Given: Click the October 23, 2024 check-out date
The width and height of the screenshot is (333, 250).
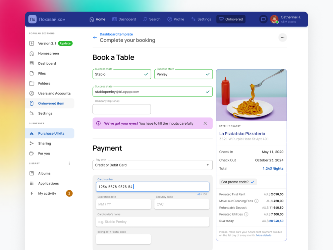Looking at the screenshot, I should [269, 160].
